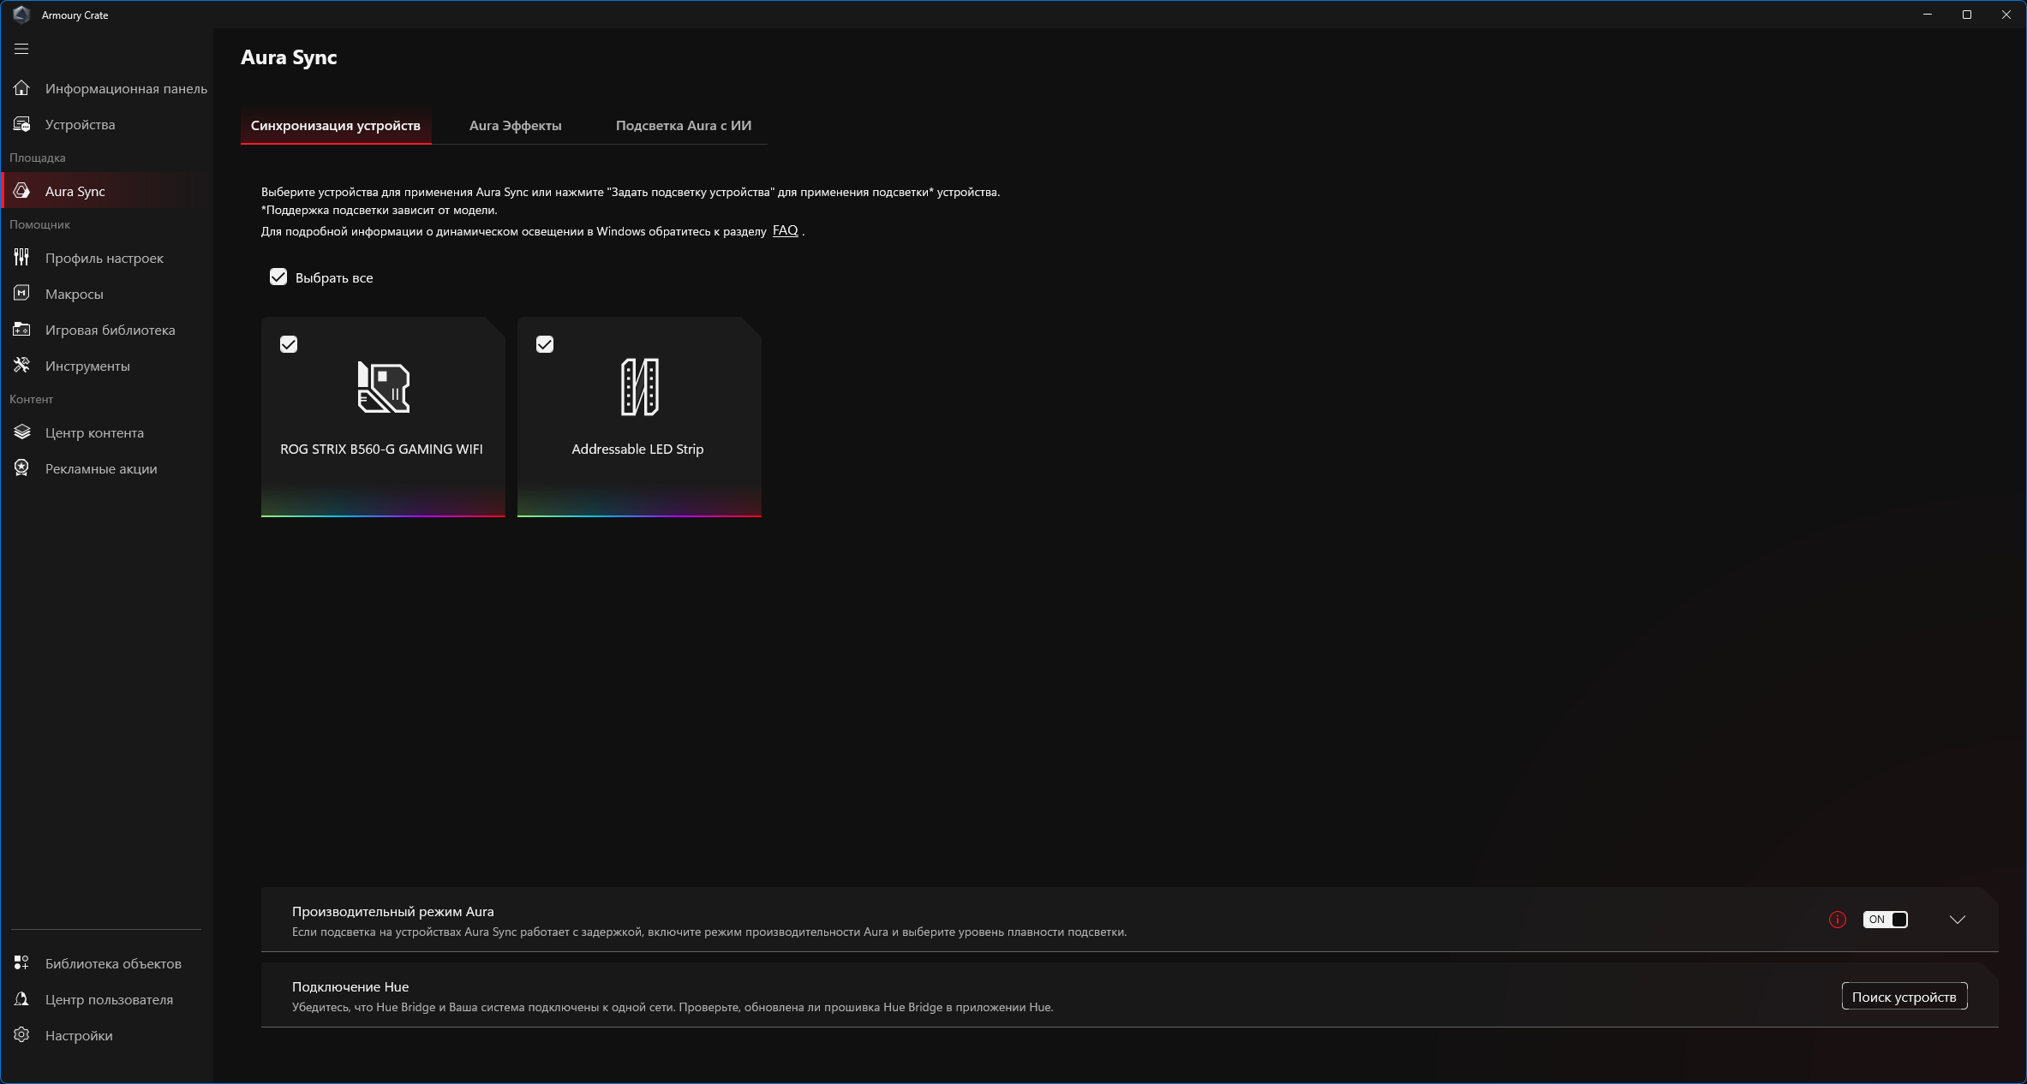Open the hamburger menu icon

point(21,49)
